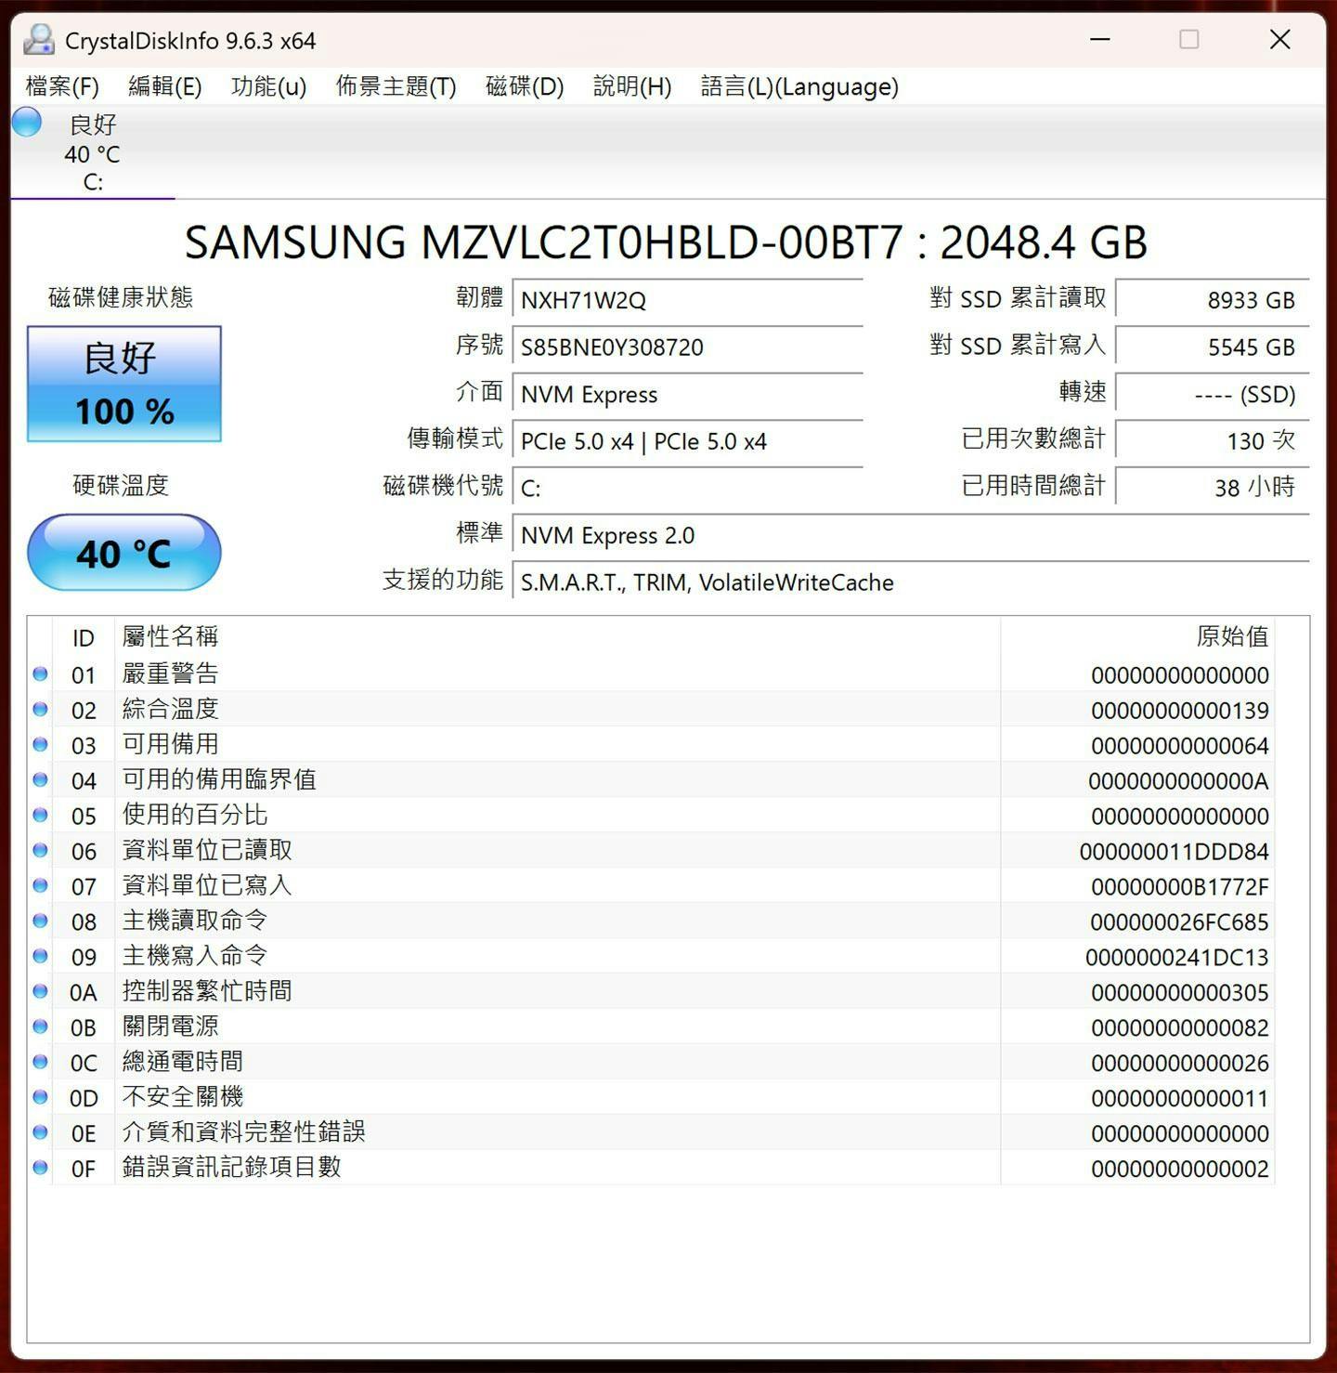Click power on hours value 38 小時
1337x1373 pixels.
click(x=1213, y=489)
